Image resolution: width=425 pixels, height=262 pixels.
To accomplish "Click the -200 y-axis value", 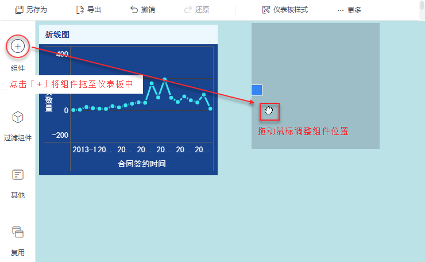I will coord(60,135).
